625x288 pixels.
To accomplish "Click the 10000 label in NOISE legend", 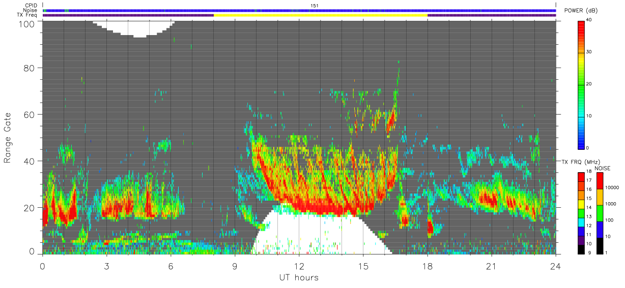I will [613, 187].
